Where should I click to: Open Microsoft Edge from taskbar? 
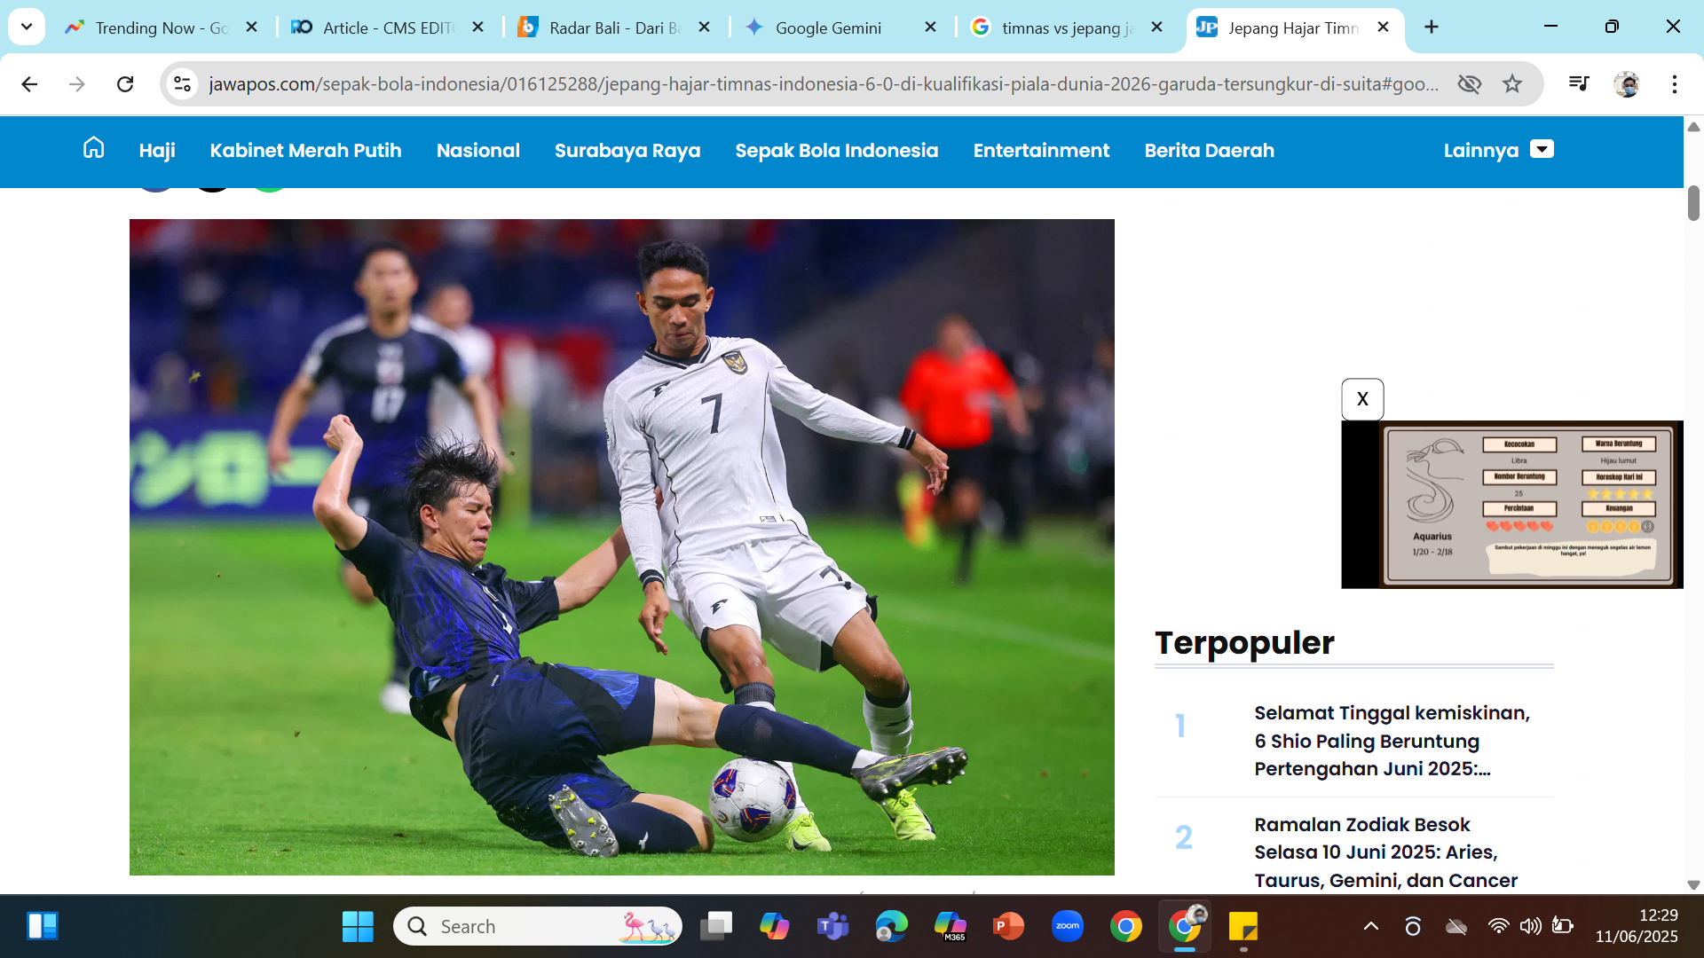pyautogui.click(x=892, y=926)
